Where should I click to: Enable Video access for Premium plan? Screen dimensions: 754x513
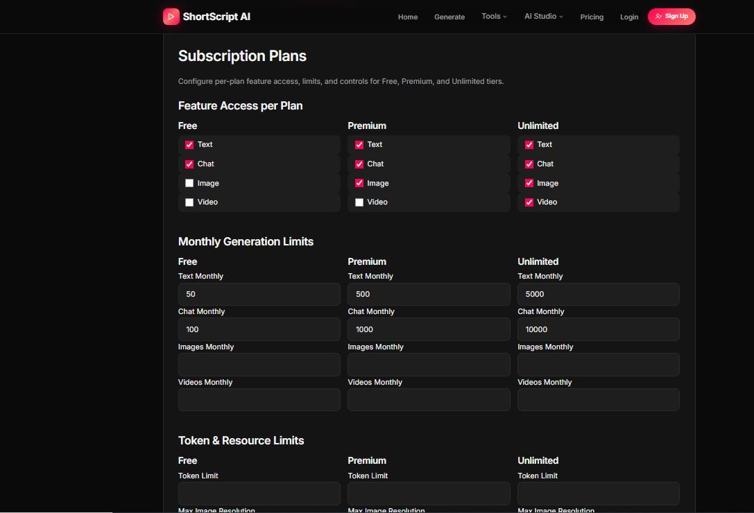pos(359,202)
